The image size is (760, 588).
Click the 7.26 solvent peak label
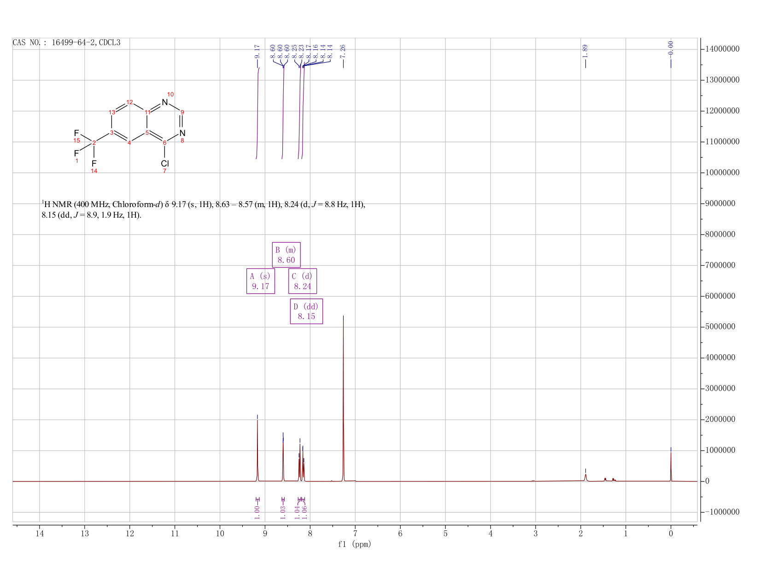[343, 51]
